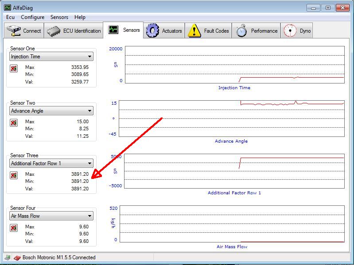The image size is (354, 265).
Task: Click the Dyno gauge icon
Action: (290, 30)
